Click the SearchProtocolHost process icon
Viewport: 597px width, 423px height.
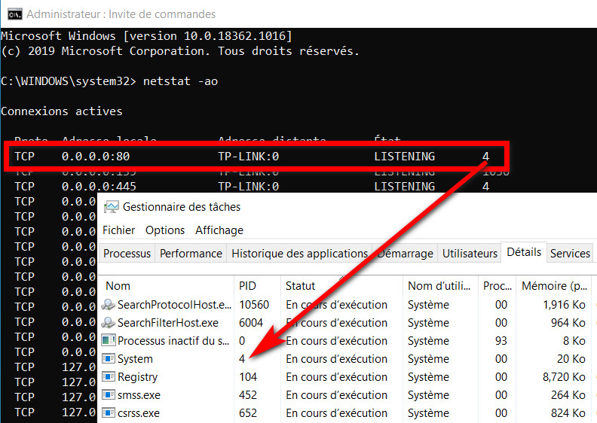point(108,304)
